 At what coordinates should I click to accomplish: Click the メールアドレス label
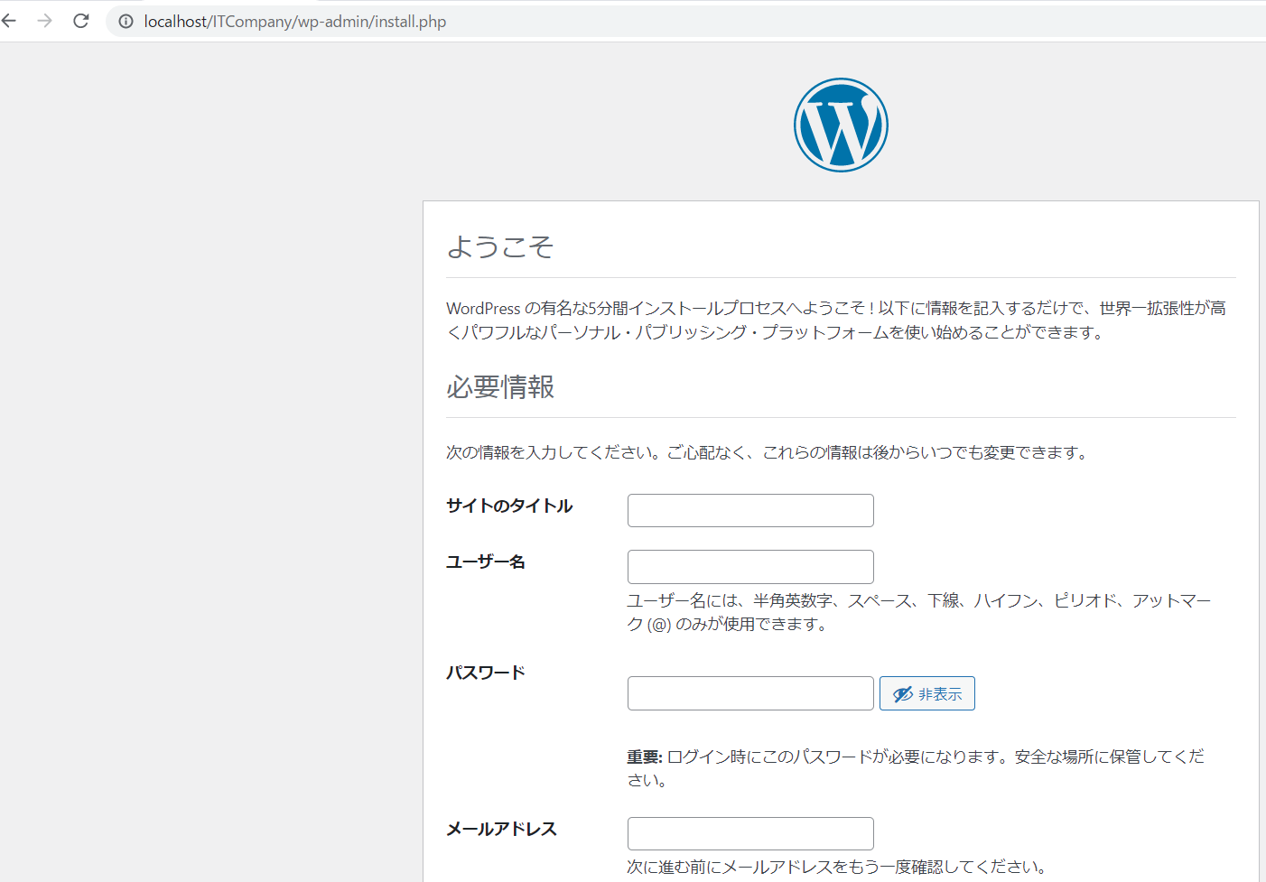pos(501,829)
